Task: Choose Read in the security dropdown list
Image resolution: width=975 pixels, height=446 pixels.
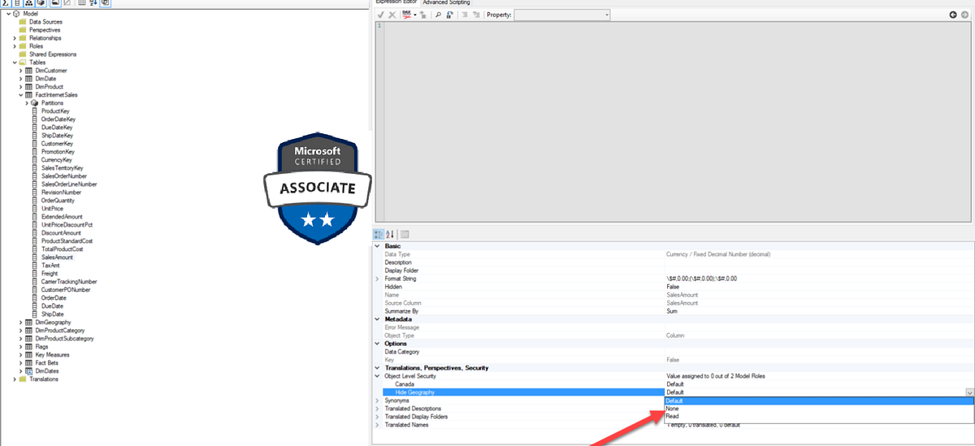Action: 819,416
